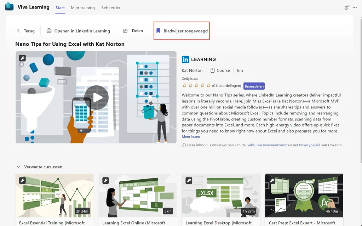Click the globe icon for LinkedIn Learning
Screen dimensions: 362x226
pyautogui.click(x=49, y=31)
